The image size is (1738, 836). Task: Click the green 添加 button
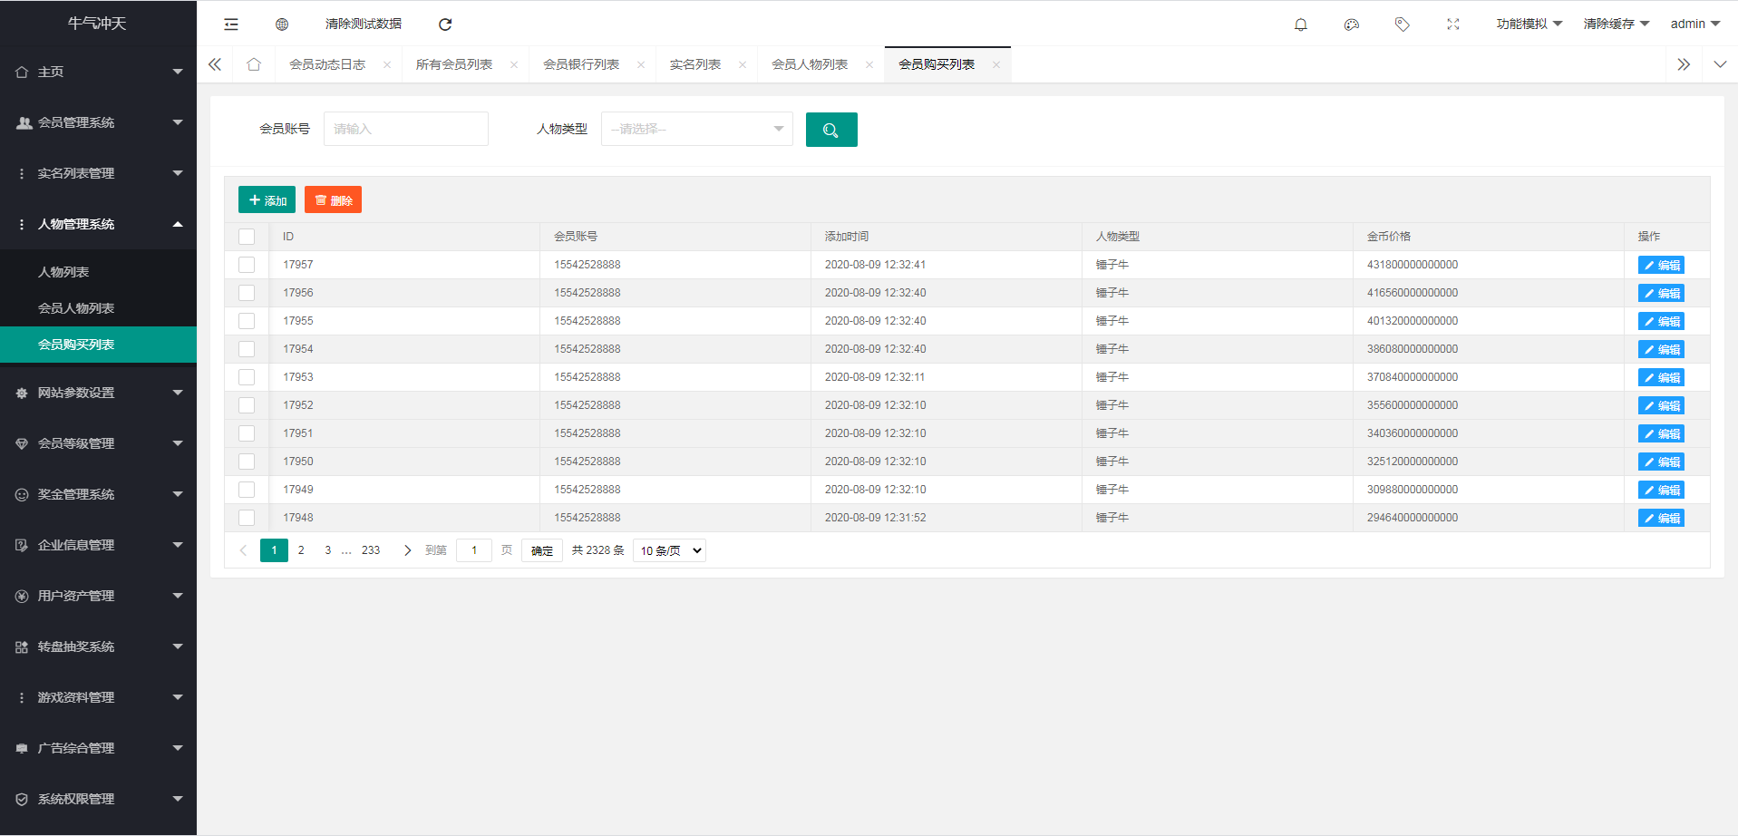click(267, 200)
